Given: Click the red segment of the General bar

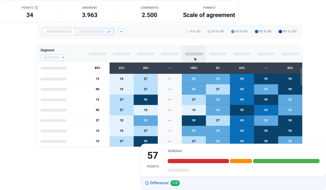Looking at the screenshot, I should pos(198,161).
